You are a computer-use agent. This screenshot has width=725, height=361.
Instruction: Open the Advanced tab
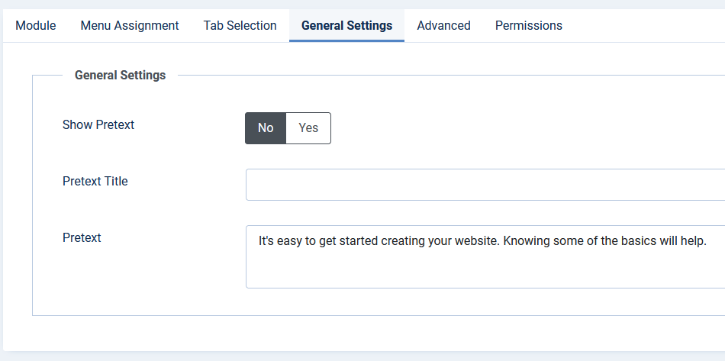(x=444, y=25)
